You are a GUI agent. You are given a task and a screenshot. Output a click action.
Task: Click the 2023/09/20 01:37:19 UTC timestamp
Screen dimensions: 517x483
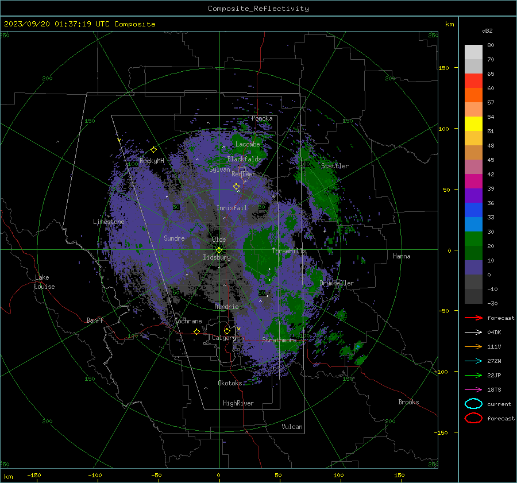coord(79,24)
